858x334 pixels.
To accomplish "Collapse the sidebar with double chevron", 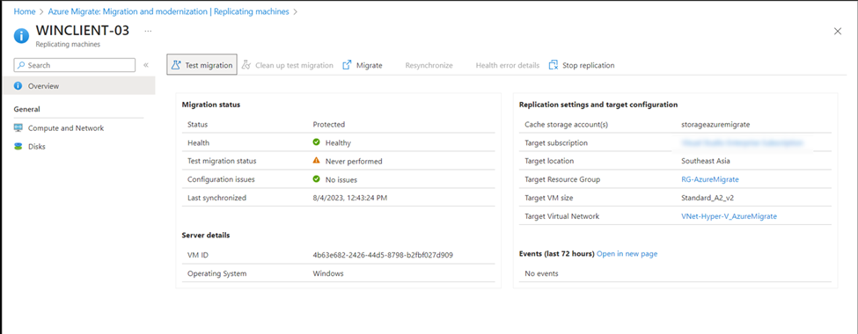I will point(146,65).
